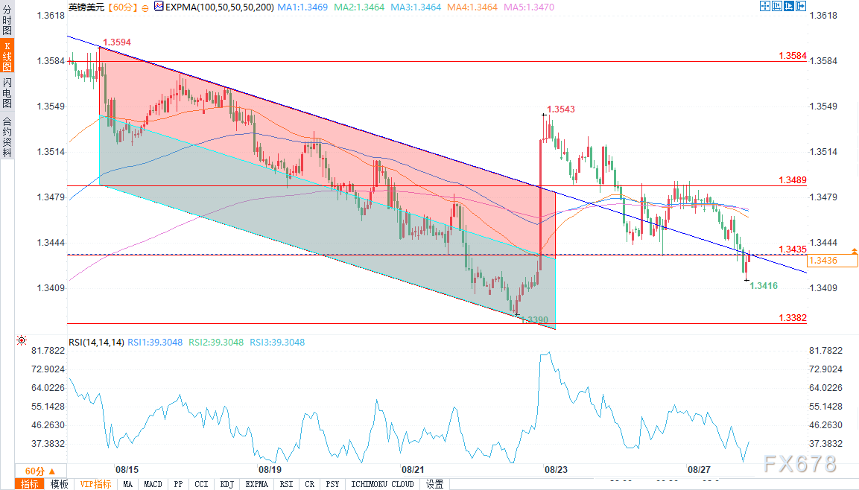This screenshot has width=859, height=490.
Task: Click the orange circle plus icon beside 60分
Action: (144, 6)
